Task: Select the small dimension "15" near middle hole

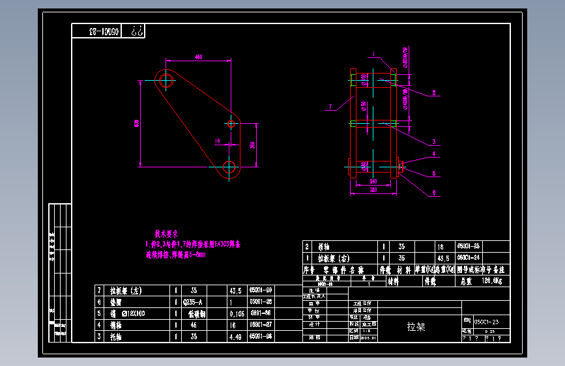Action: [217, 141]
